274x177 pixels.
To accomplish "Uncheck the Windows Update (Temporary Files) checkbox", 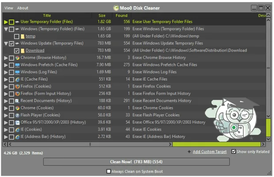I will 11,44.
